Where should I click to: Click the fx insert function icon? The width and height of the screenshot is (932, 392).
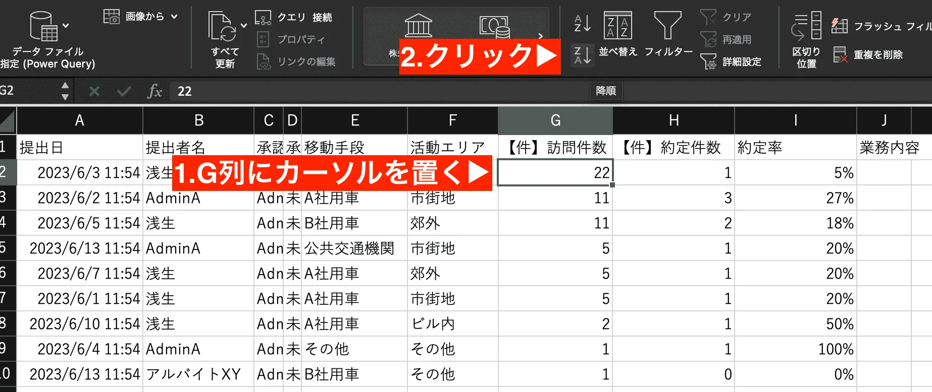click(154, 91)
